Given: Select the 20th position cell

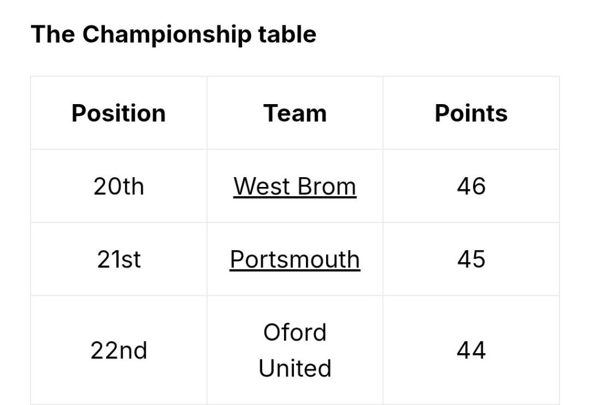Looking at the screenshot, I should tap(119, 186).
